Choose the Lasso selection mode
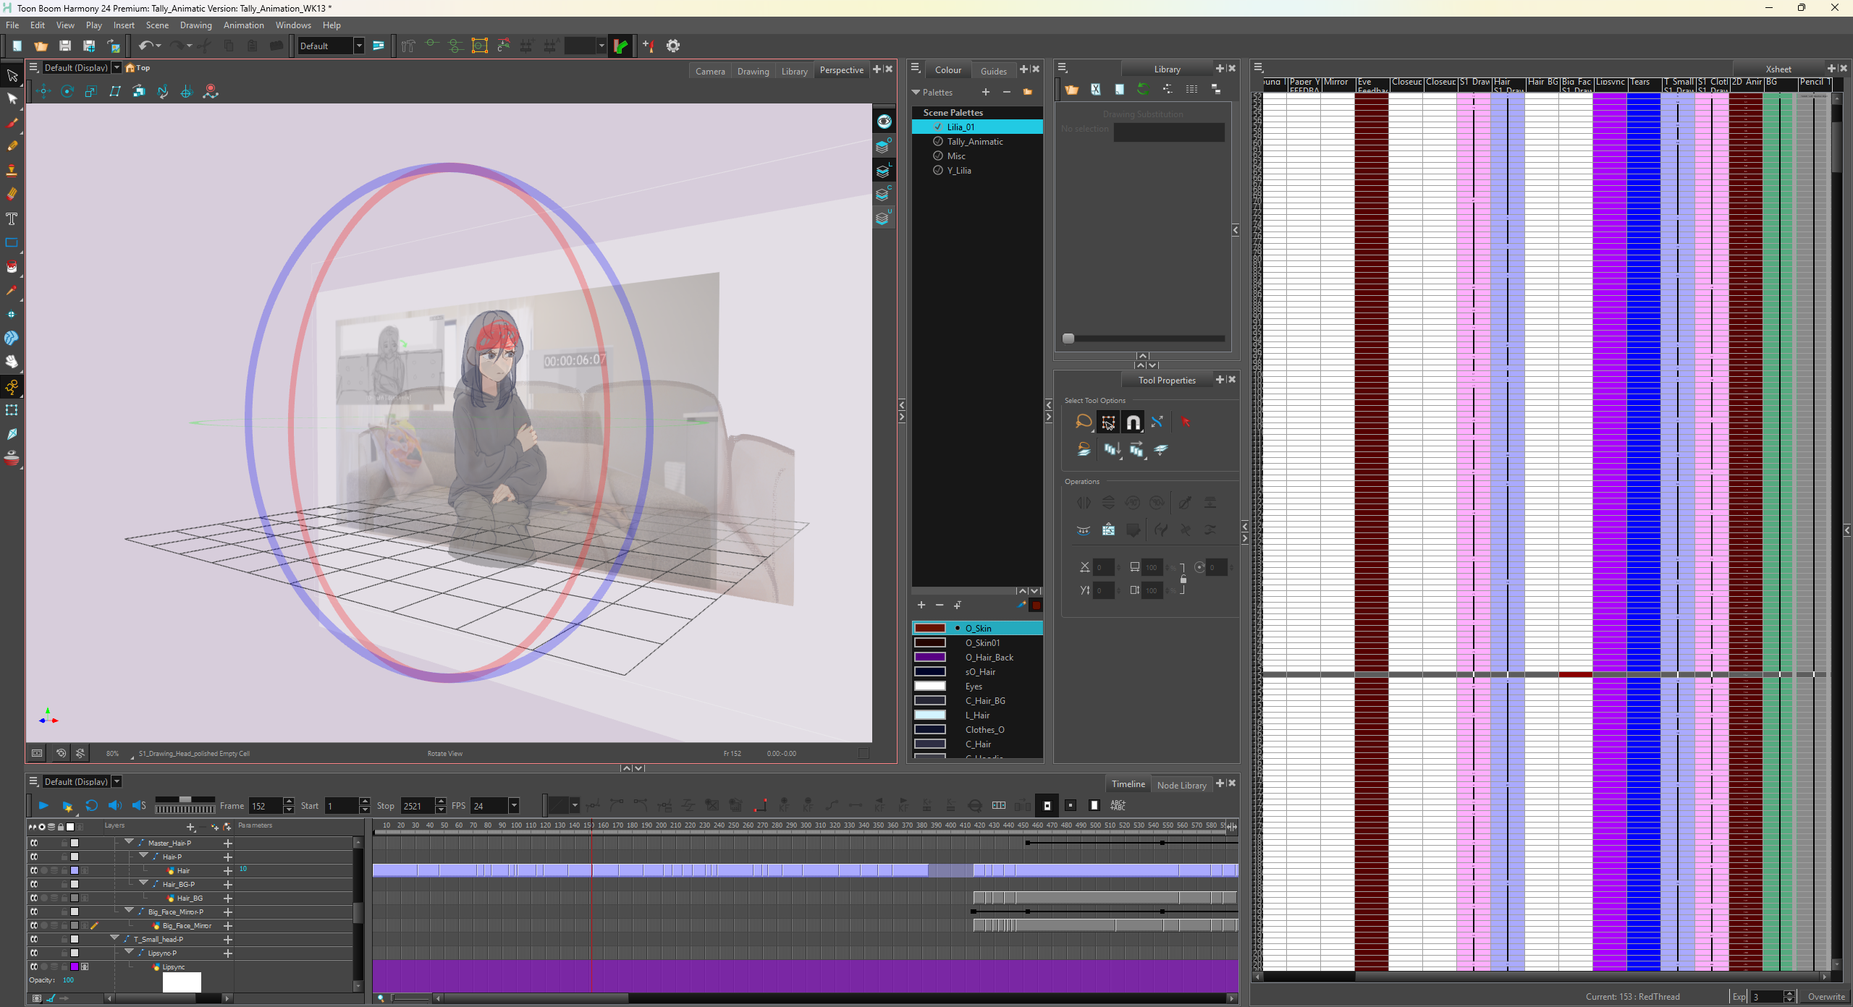This screenshot has height=1007, width=1853. pos(1083,422)
